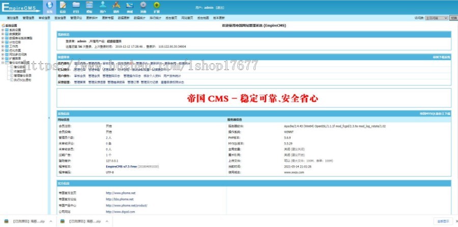The height and width of the screenshot is (227, 458).
Task: Click the second zip file download icon
Action: [62, 221]
